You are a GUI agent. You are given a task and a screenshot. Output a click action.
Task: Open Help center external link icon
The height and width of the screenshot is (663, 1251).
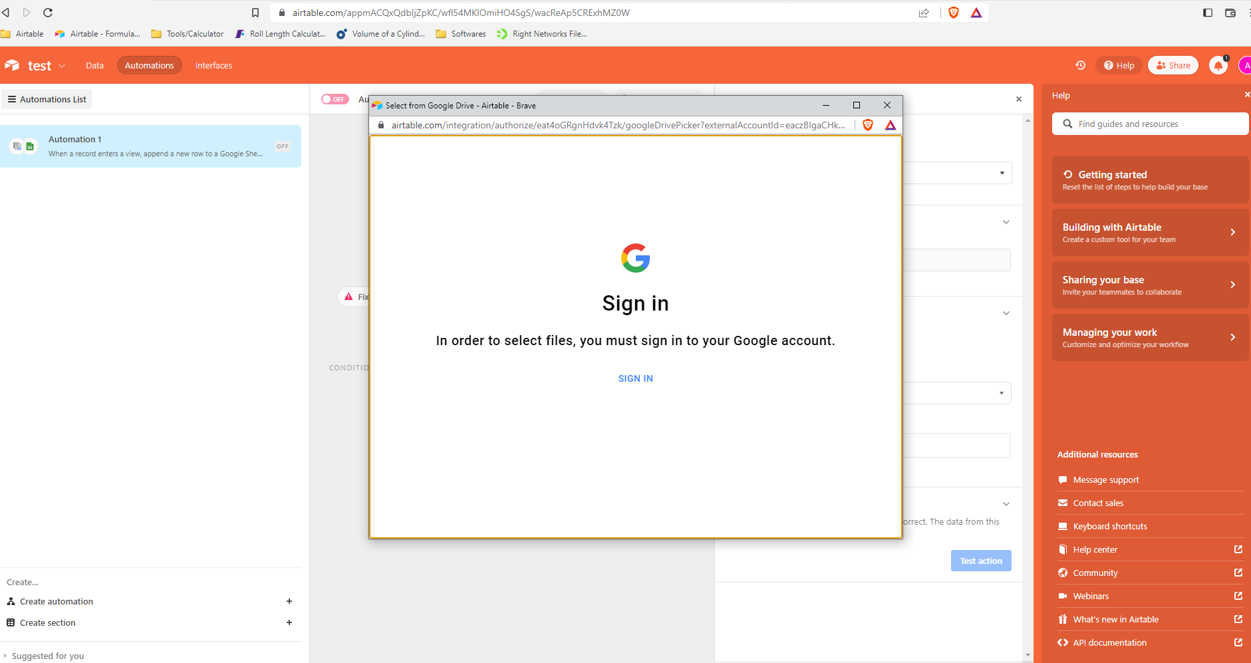coord(1238,549)
